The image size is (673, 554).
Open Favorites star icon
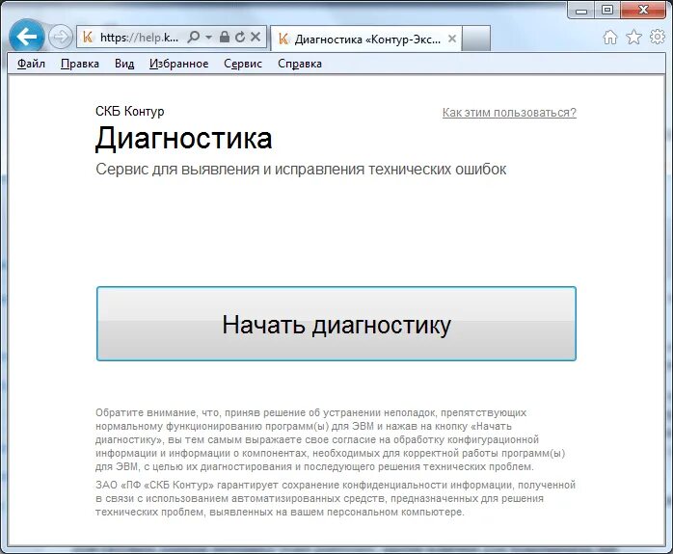tap(633, 38)
